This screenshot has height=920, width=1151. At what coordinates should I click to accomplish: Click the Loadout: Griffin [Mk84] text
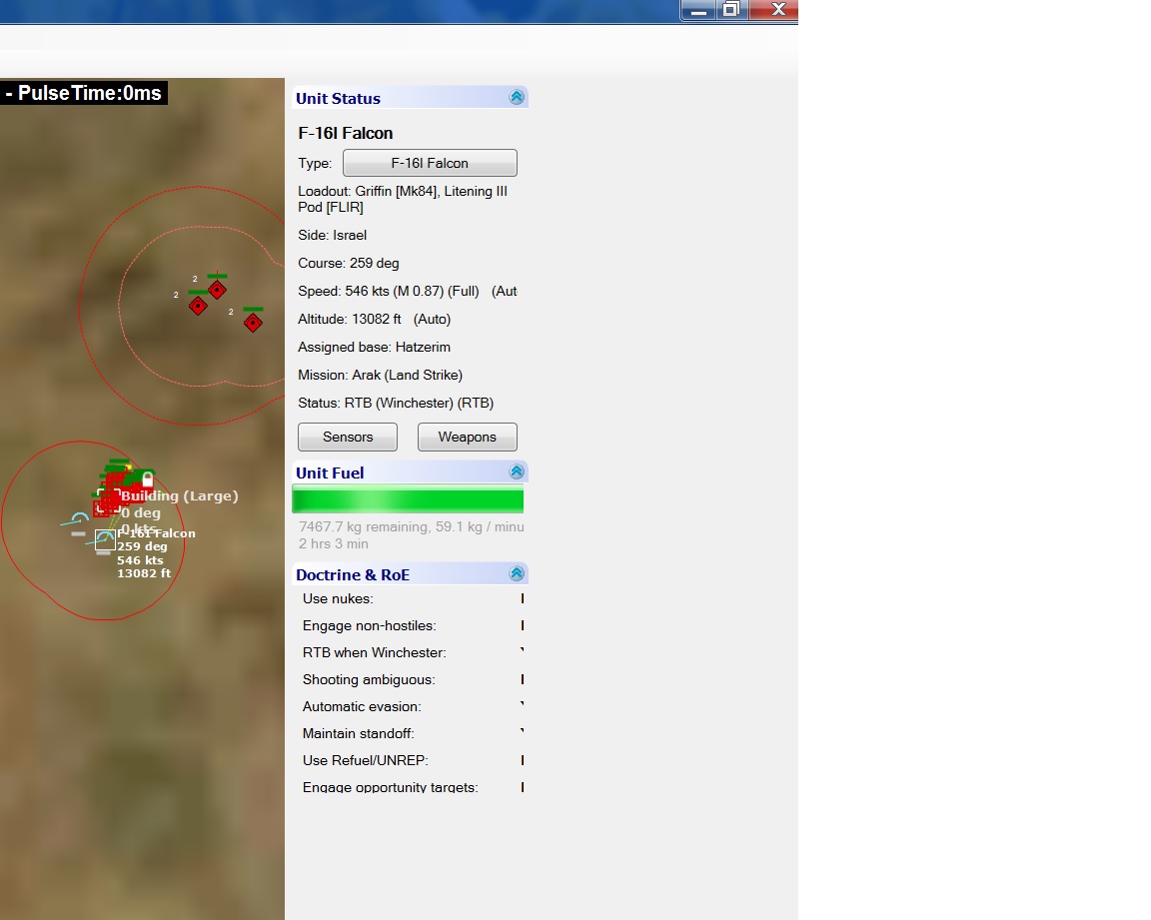click(403, 199)
